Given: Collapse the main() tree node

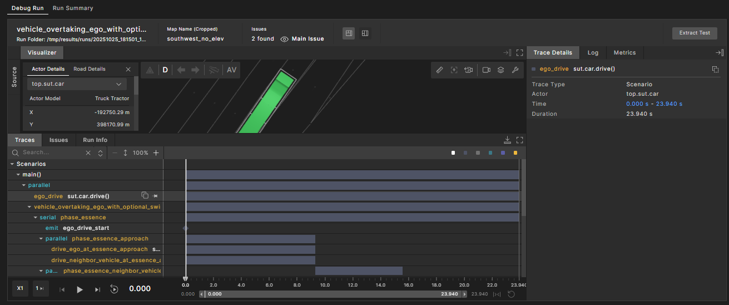Looking at the screenshot, I should pyautogui.click(x=18, y=175).
